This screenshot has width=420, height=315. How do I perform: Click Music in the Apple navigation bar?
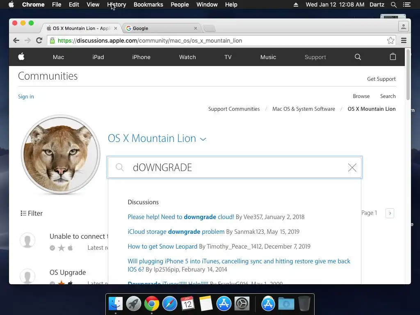point(268,57)
